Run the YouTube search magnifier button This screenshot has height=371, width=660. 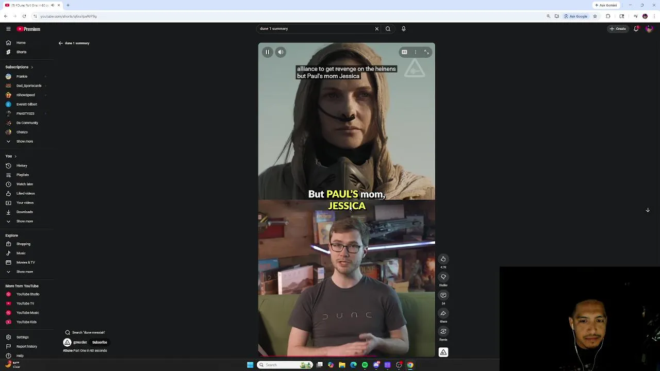click(x=388, y=29)
